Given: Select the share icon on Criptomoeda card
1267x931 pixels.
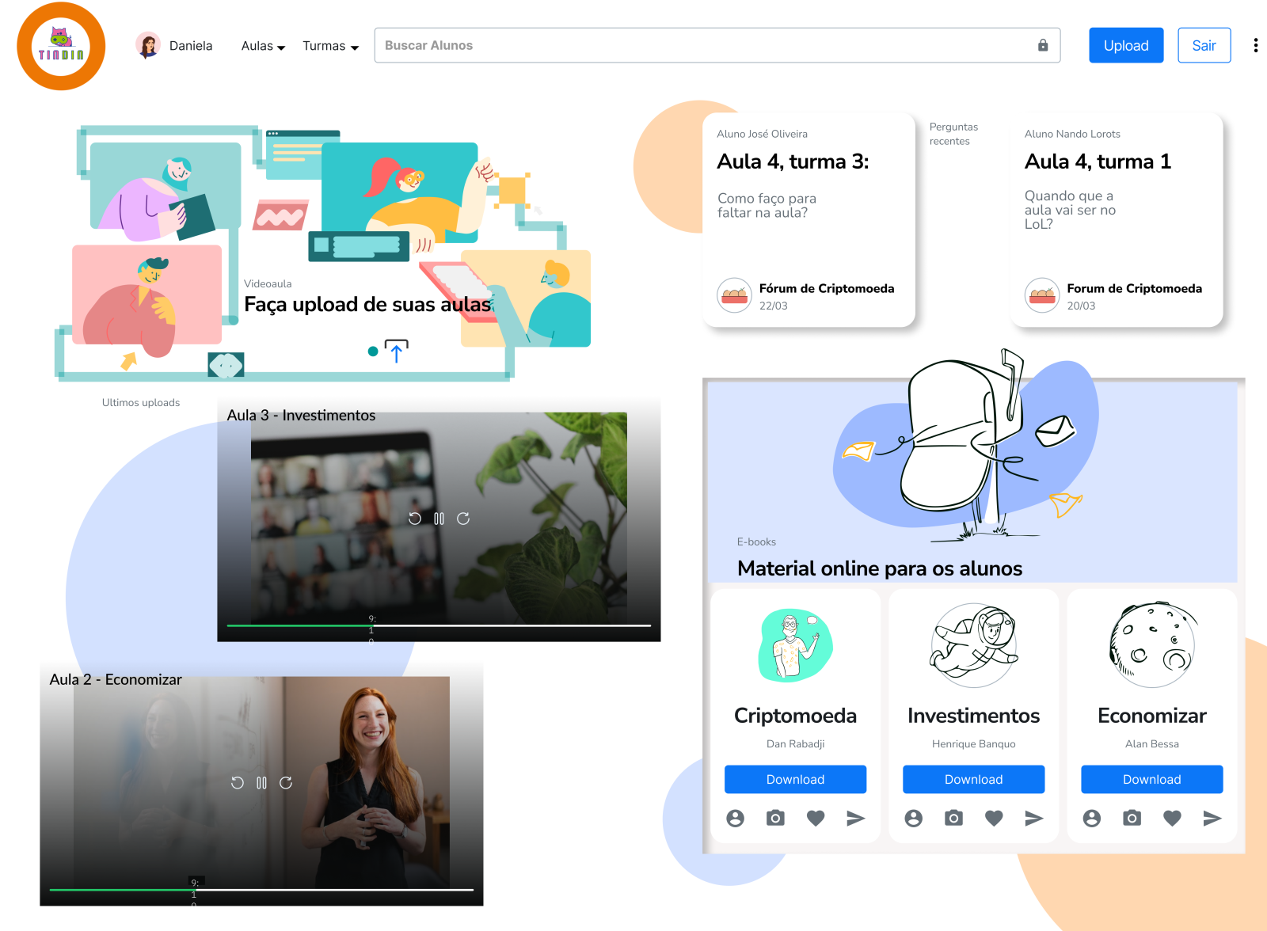Looking at the screenshot, I should coord(855,819).
